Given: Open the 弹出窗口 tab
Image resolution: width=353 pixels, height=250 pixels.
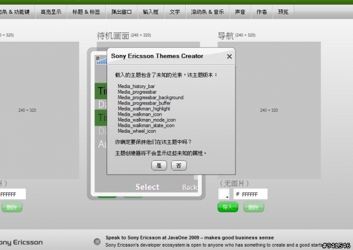Looking at the screenshot, I should click(121, 12).
